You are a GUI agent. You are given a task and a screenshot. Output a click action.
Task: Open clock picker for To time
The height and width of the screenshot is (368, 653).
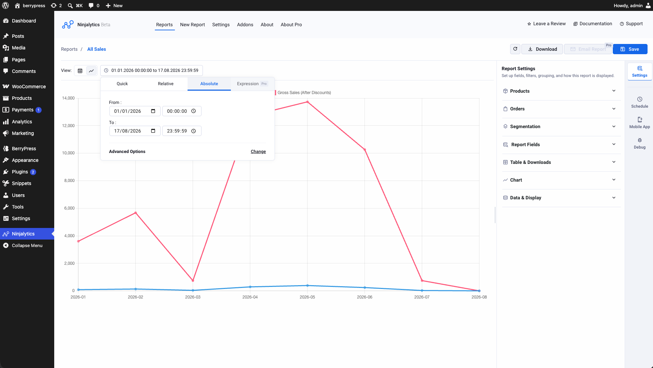coord(194,131)
